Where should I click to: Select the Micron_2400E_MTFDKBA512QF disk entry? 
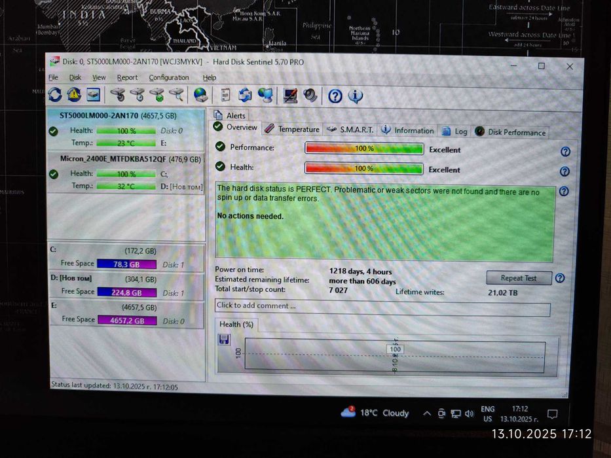coord(126,173)
